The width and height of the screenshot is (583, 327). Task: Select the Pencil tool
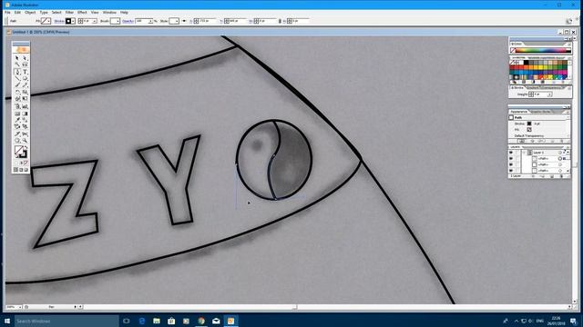[x=25, y=85]
